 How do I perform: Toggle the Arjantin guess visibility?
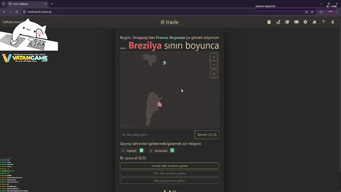point(133,151)
